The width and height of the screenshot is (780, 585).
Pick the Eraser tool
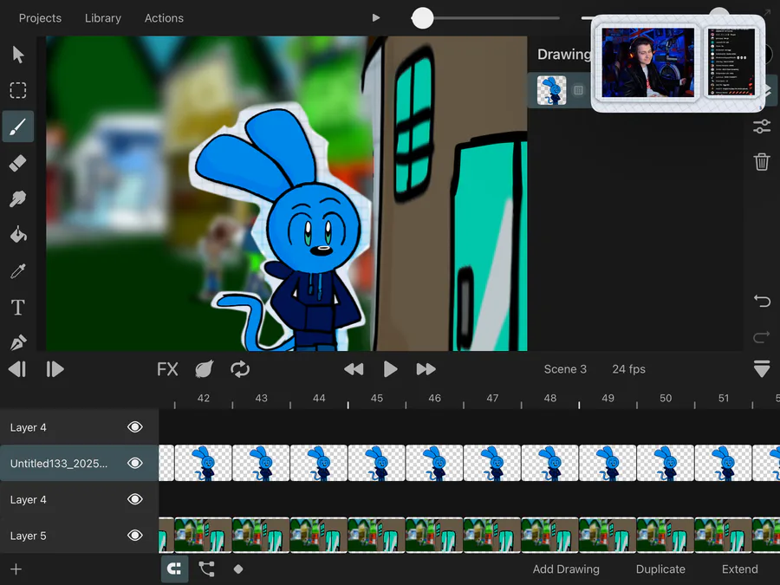tap(18, 163)
